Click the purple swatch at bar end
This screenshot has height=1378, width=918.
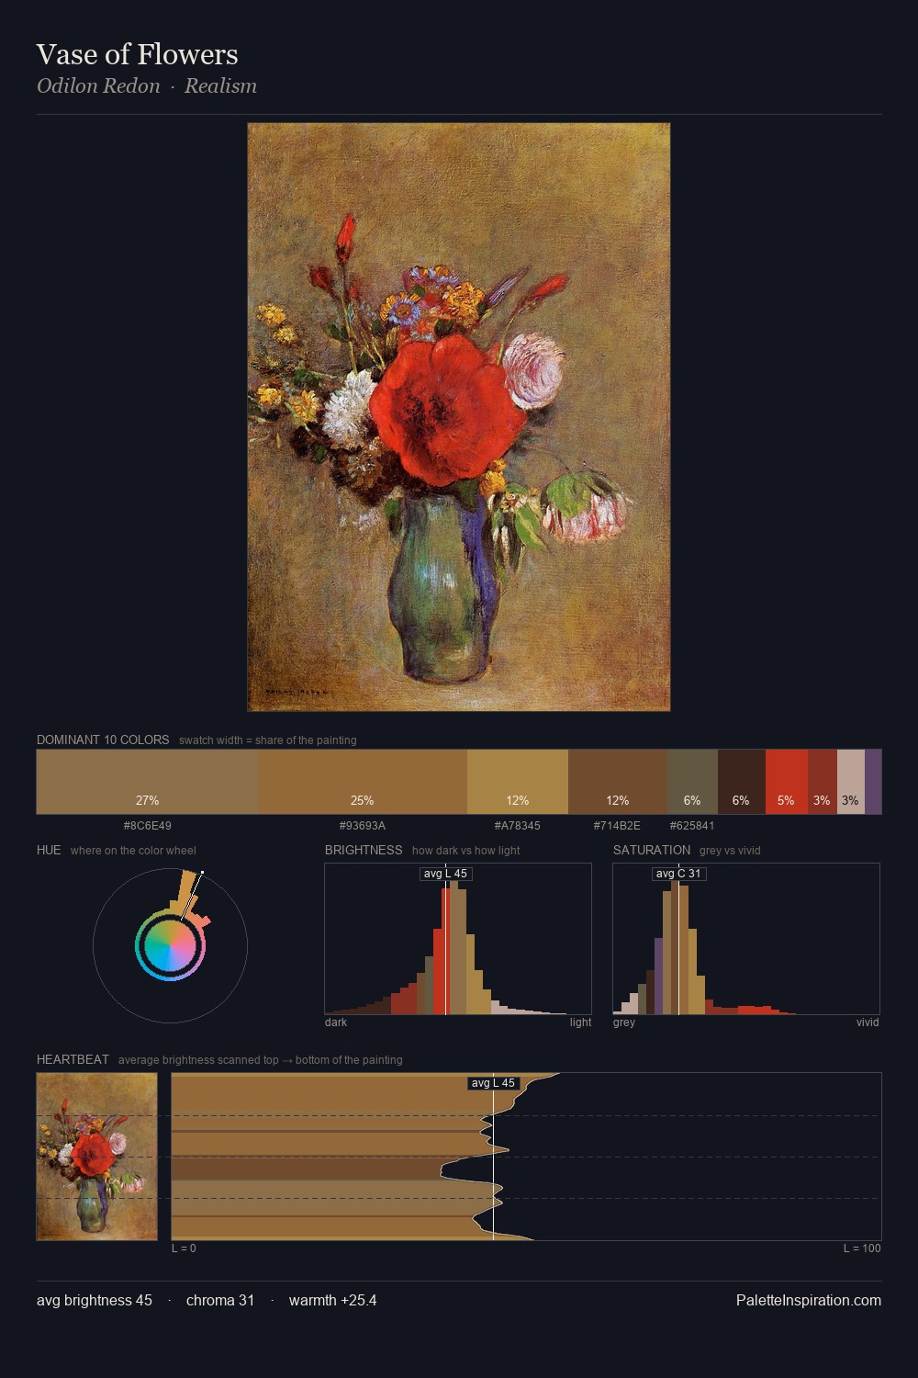coord(873,782)
